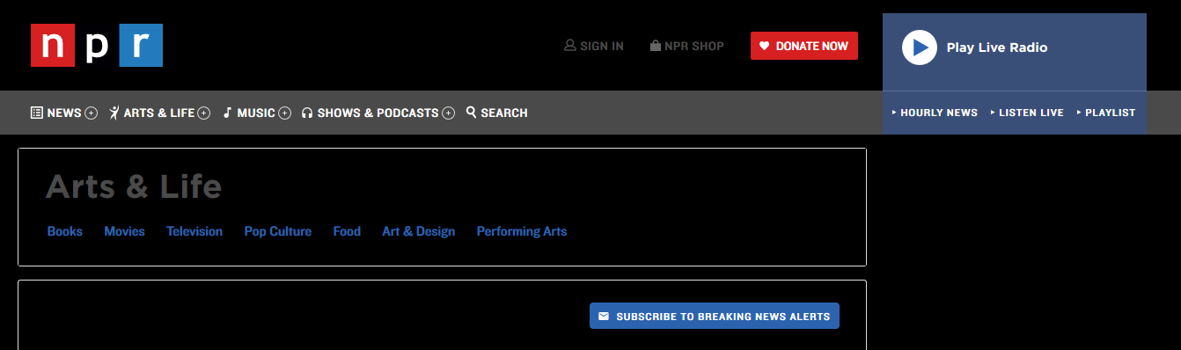Viewport: 1181px width, 350px height.
Task: Open the Playlist link
Action: point(1106,113)
